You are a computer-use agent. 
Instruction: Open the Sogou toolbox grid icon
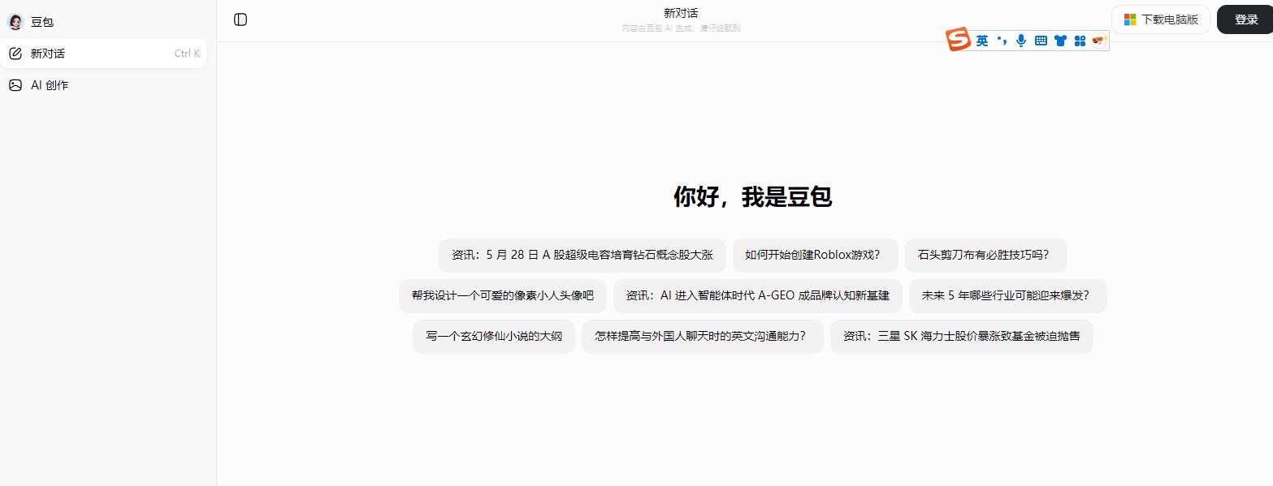click(x=1080, y=41)
